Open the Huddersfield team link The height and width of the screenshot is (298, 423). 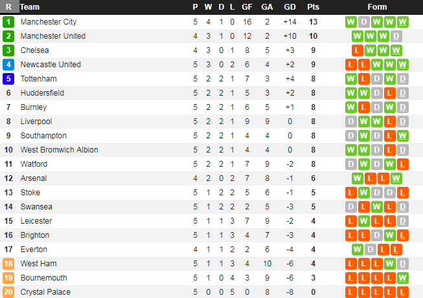(x=42, y=93)
